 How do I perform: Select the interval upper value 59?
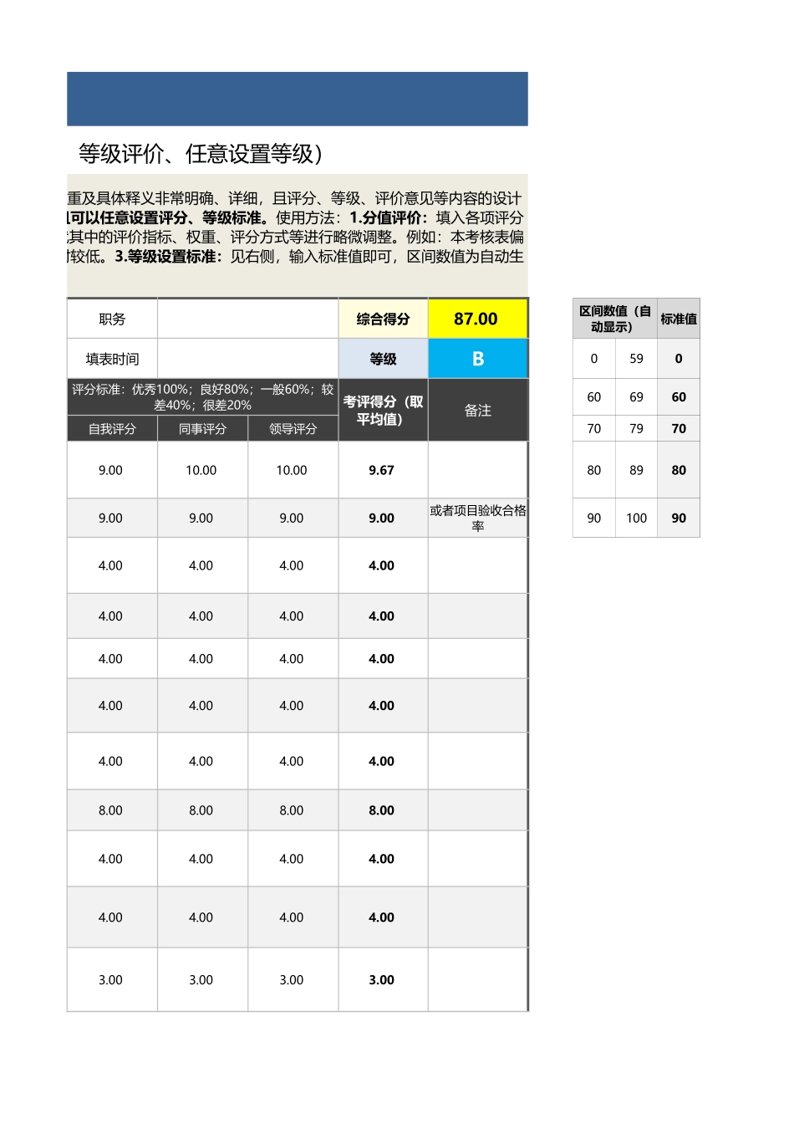tap(637, 359)
